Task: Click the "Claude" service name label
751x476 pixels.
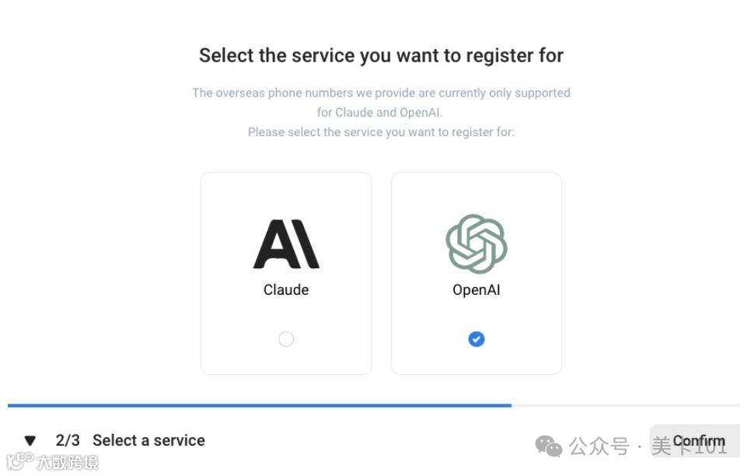Action: (286, 290)
